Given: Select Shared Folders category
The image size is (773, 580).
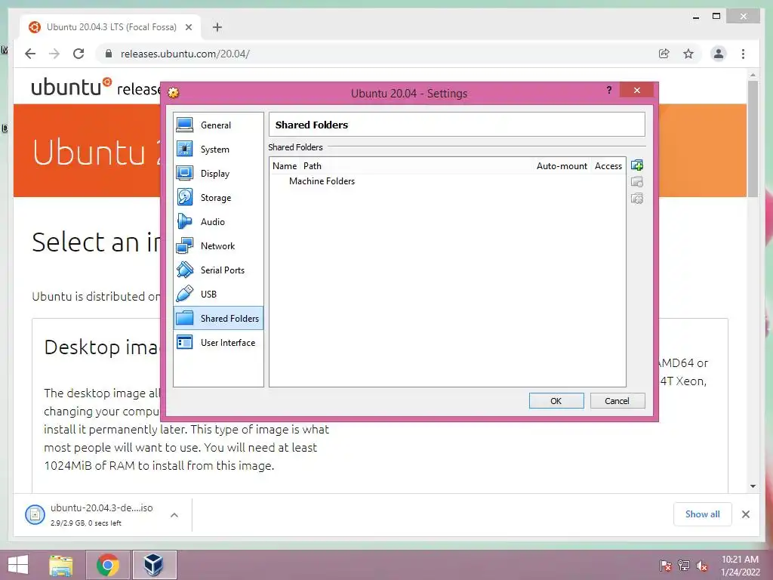Looking at the screenshot, I should point(218,319).
